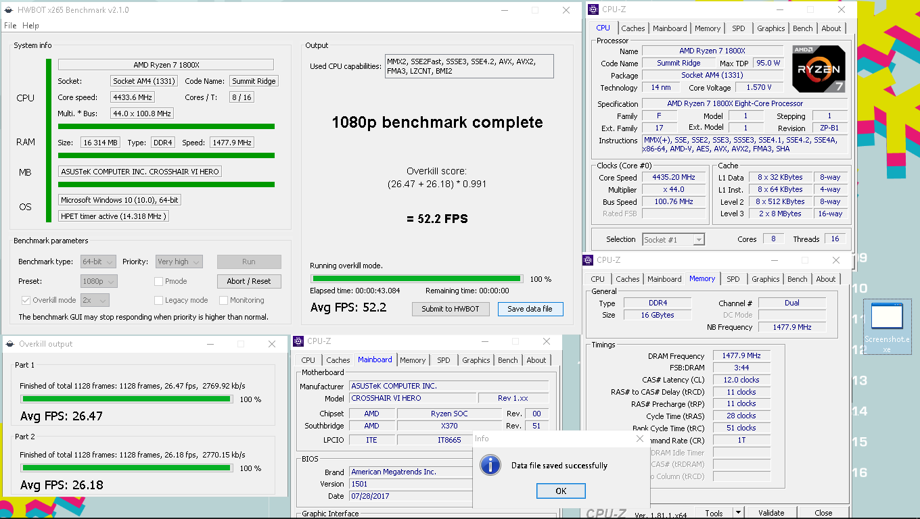The height and width of the screenshot is (519, 920).
Task: Select About tab in CPU-Z Memory window
Action: [826, 279]
